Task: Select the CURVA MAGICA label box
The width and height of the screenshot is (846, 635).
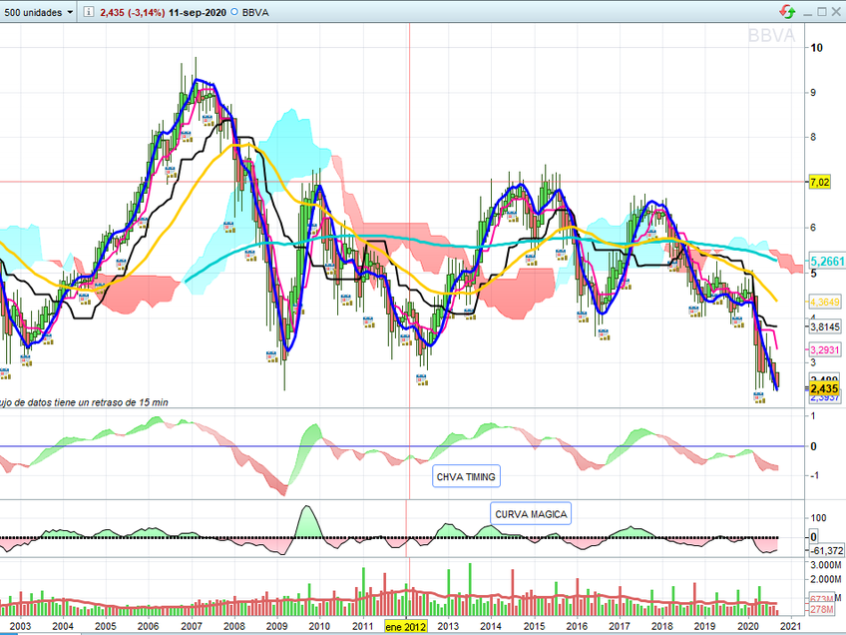Action: point(531,514)
